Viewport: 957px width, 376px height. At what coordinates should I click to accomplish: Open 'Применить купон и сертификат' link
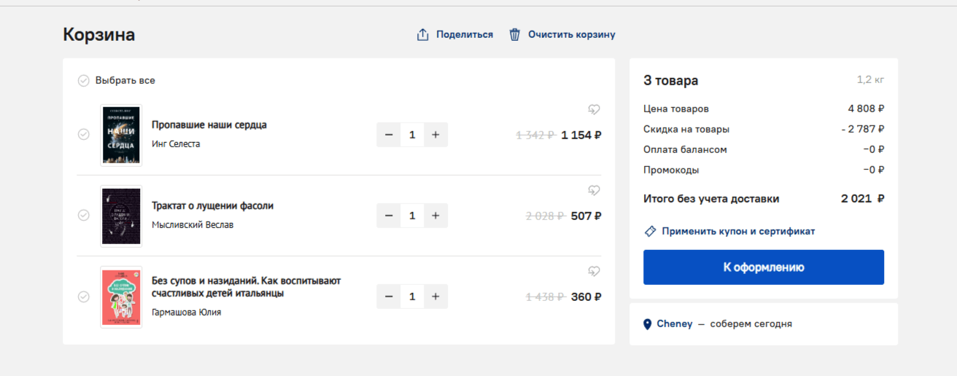click(737, 231)
